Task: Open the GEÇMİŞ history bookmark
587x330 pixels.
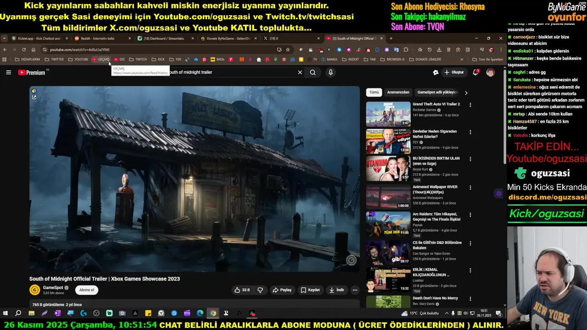Action: point(101,59)
